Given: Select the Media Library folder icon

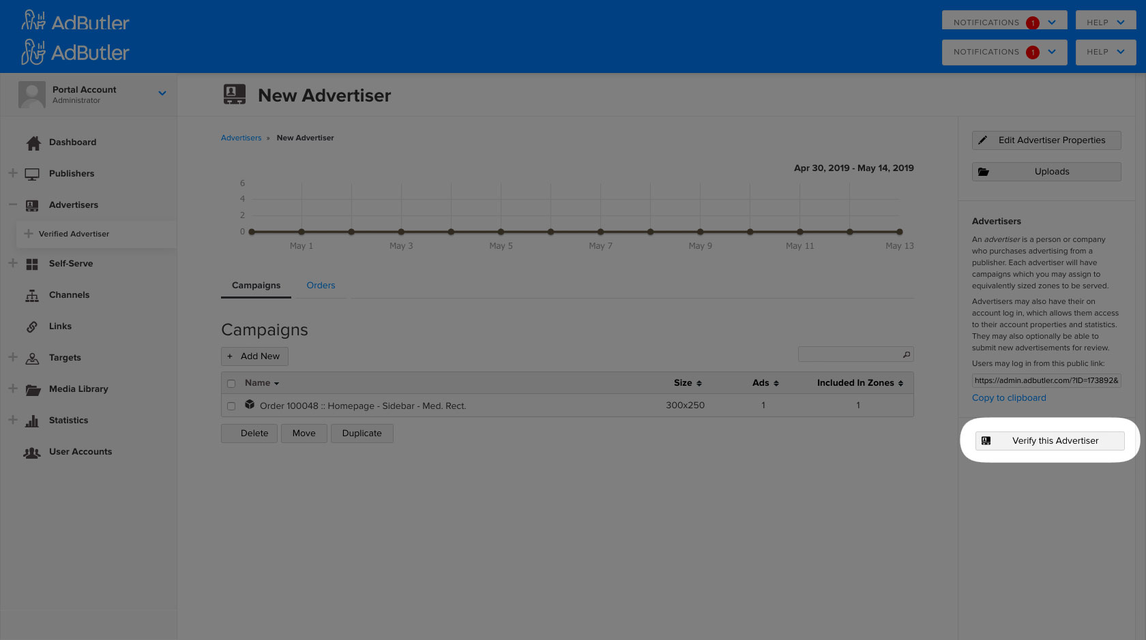Looking at the screenshot, I should tap(32, 388).
